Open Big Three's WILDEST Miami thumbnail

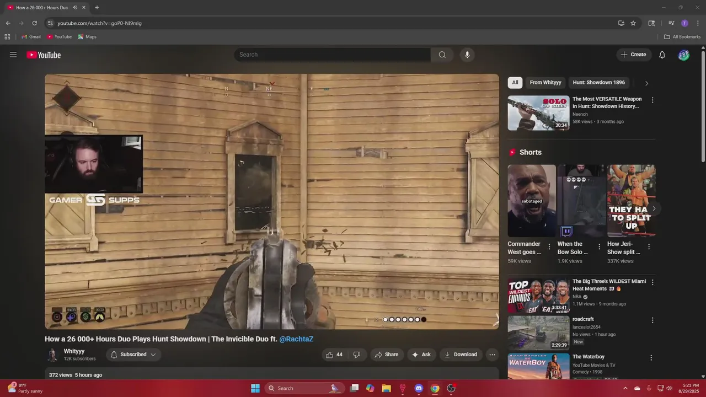538,295
